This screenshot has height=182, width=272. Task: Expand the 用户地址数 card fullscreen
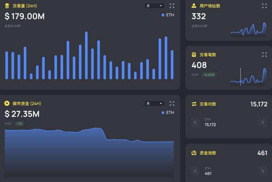click(264, 6)
